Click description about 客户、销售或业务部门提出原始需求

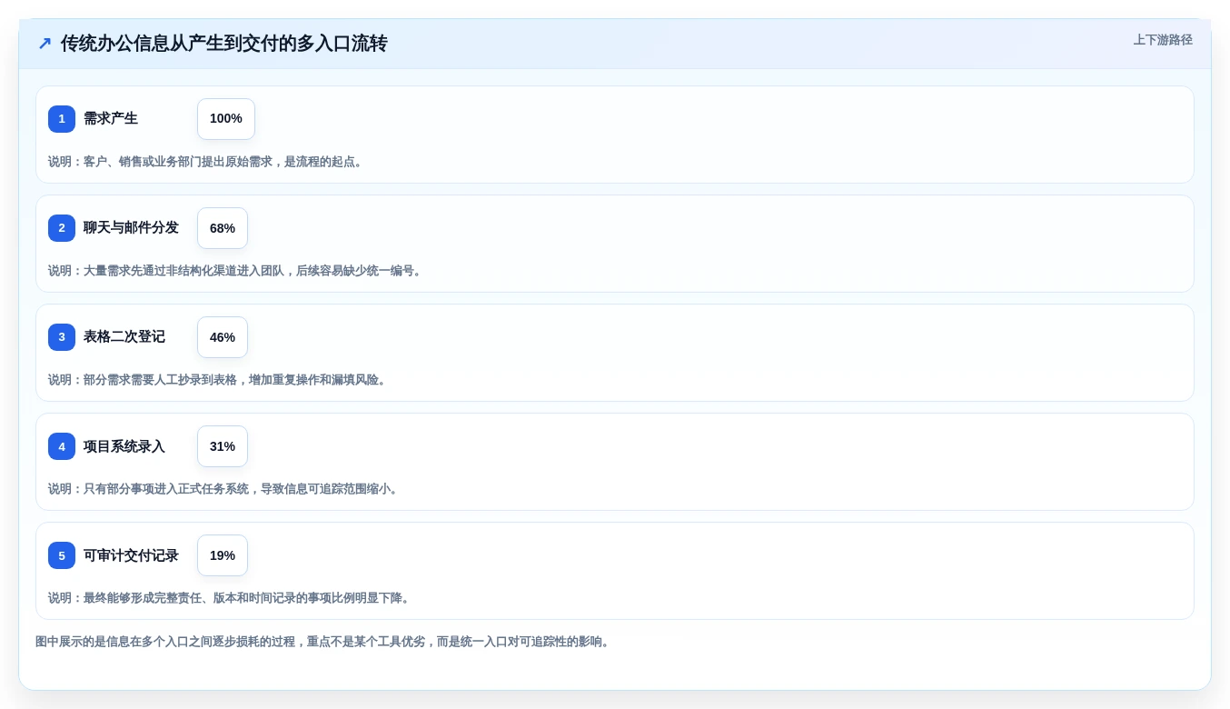(x=207, y=162)
